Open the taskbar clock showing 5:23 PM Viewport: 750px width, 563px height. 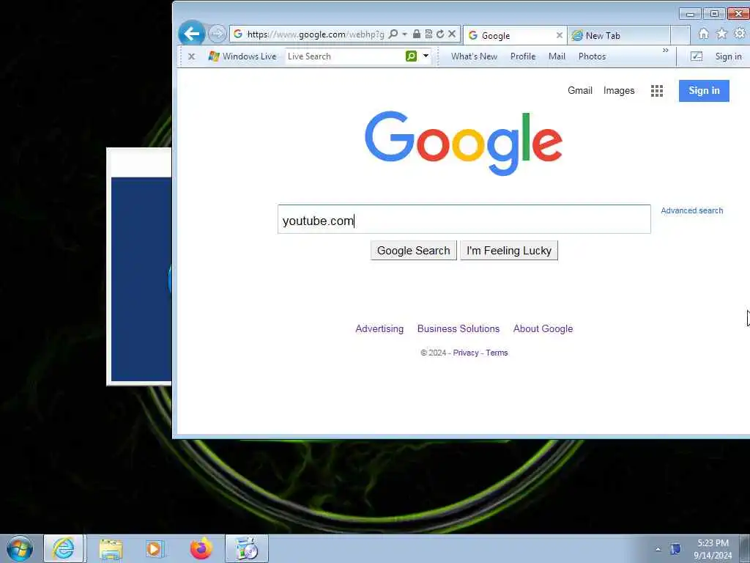[x=713, y=549]
